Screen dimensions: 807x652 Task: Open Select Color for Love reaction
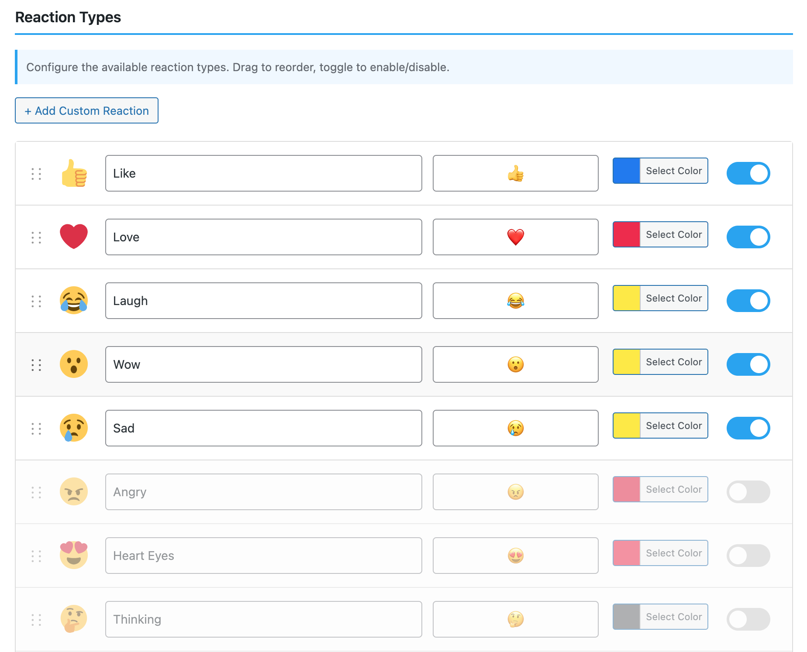coord(673,235)
